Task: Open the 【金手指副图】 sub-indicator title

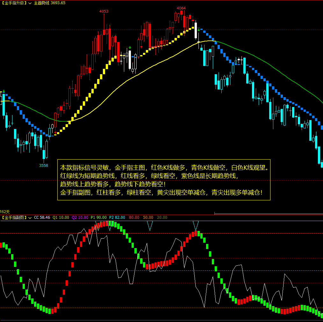Action: 14,218
